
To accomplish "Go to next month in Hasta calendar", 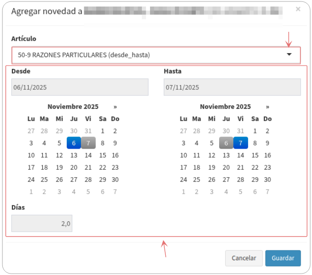I will click(x=268, y=107).
